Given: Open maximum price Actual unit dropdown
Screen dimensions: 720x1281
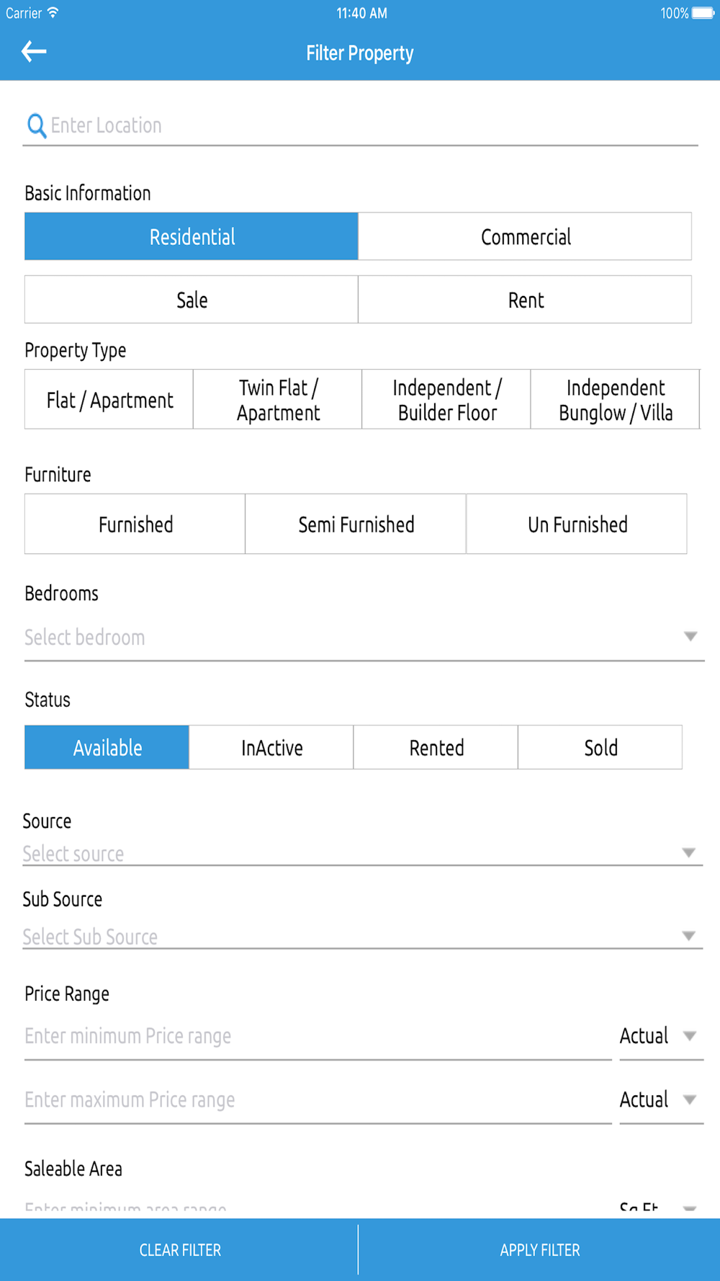Looking at the screenshot, I should click(x=660, y=1100).
